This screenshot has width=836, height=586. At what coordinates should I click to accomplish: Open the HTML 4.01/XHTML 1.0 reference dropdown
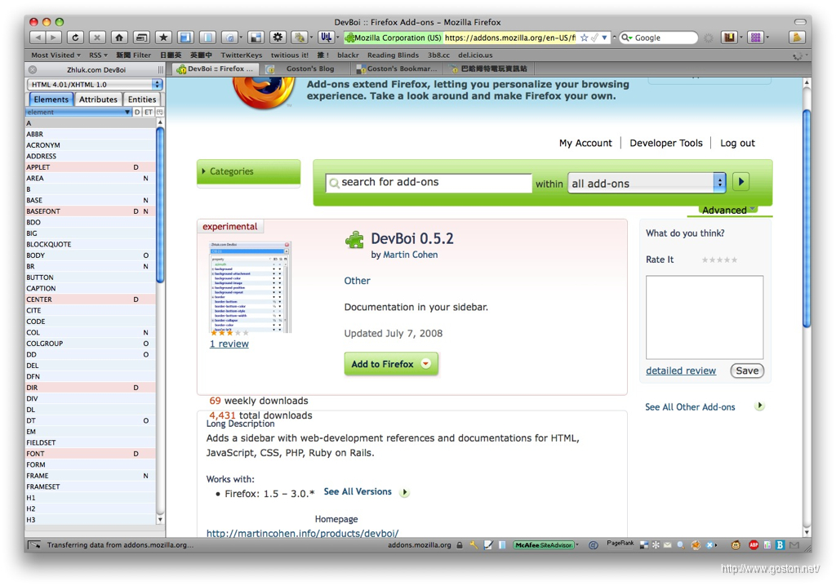pyautogui.click(x=95, y=85)
